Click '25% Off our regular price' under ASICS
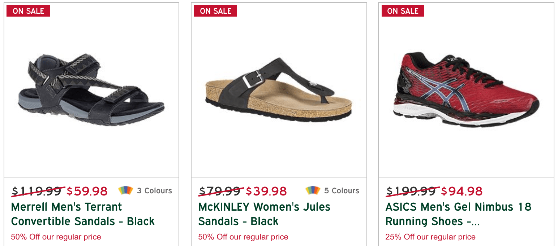The height and width of the screenshot is (246, 558). click(430, 237)
